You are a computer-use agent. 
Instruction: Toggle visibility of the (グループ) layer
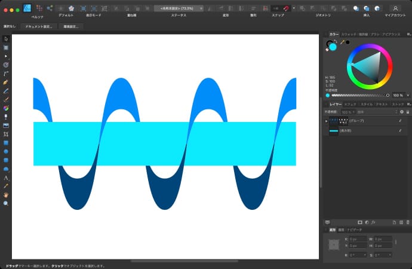pyautogui.click(x=400, y=121)
